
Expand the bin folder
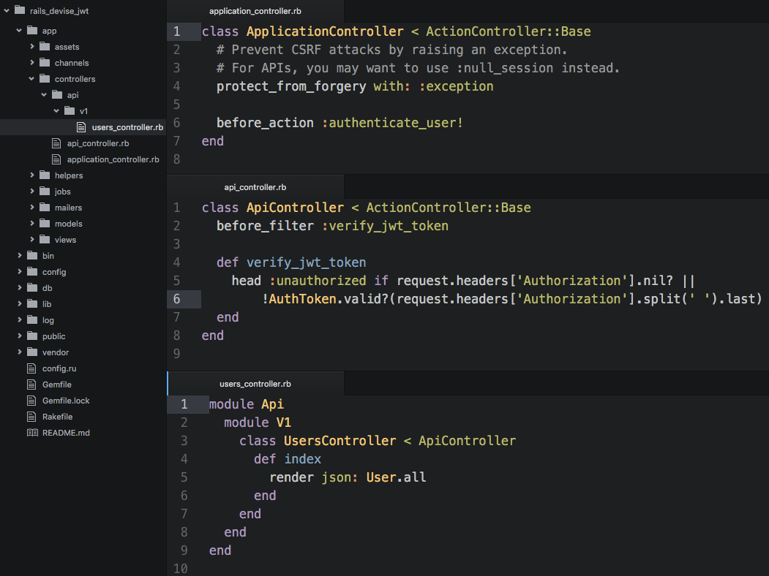pyautogui.click(x=20, y=255)
